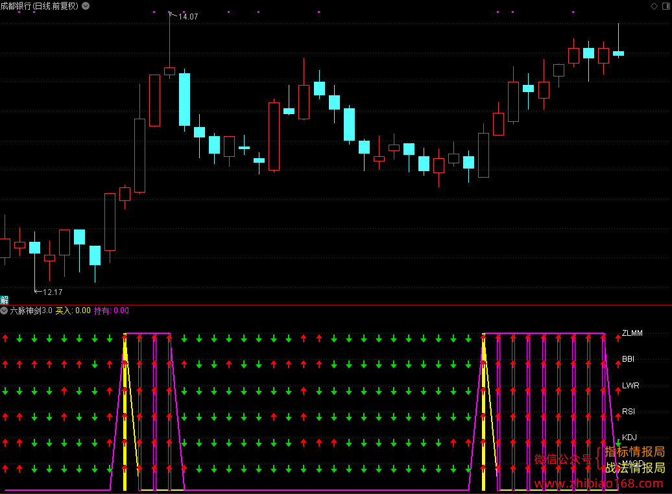Click the 12.17 low price label
672x494 pixels.
click(x=53, y=292)
